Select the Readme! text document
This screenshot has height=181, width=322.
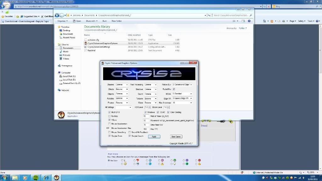[x=131, y=50]
